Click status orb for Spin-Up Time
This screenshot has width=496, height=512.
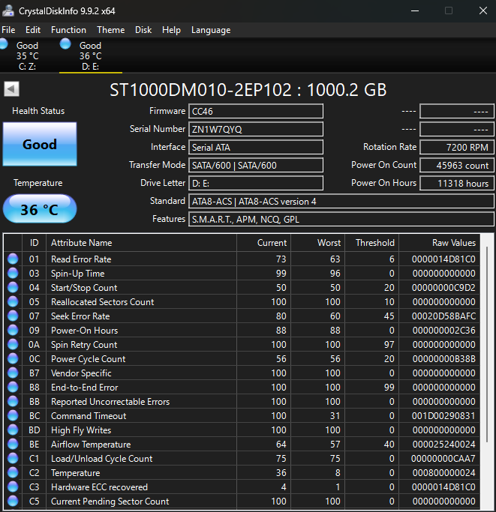(13, 273)
